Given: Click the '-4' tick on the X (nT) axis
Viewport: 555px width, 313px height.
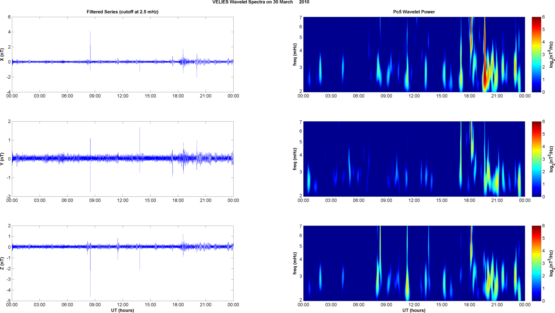Looking at the screenshot, I should [x=8, y=92].
